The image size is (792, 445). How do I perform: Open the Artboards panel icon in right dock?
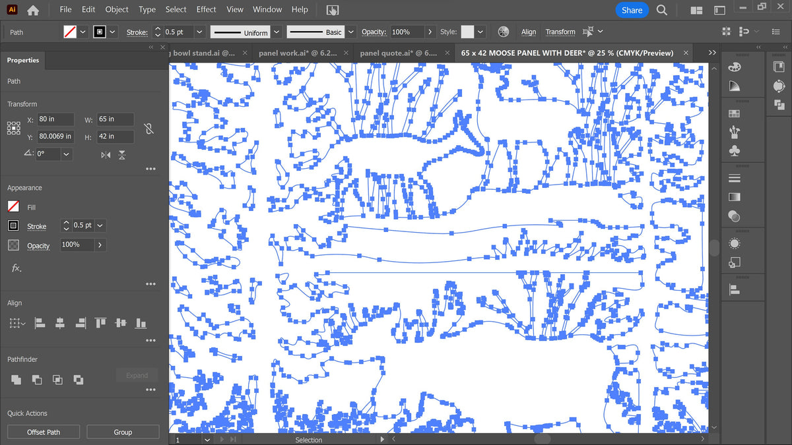pyautogui.click(x=779, y=104)
